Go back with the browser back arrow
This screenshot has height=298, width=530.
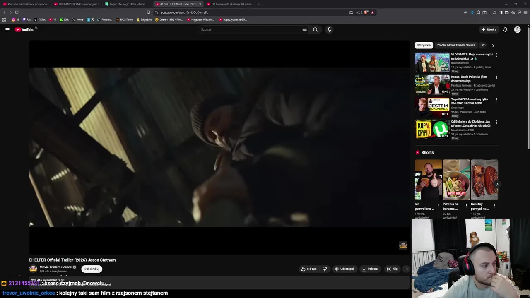click(5, 12)
